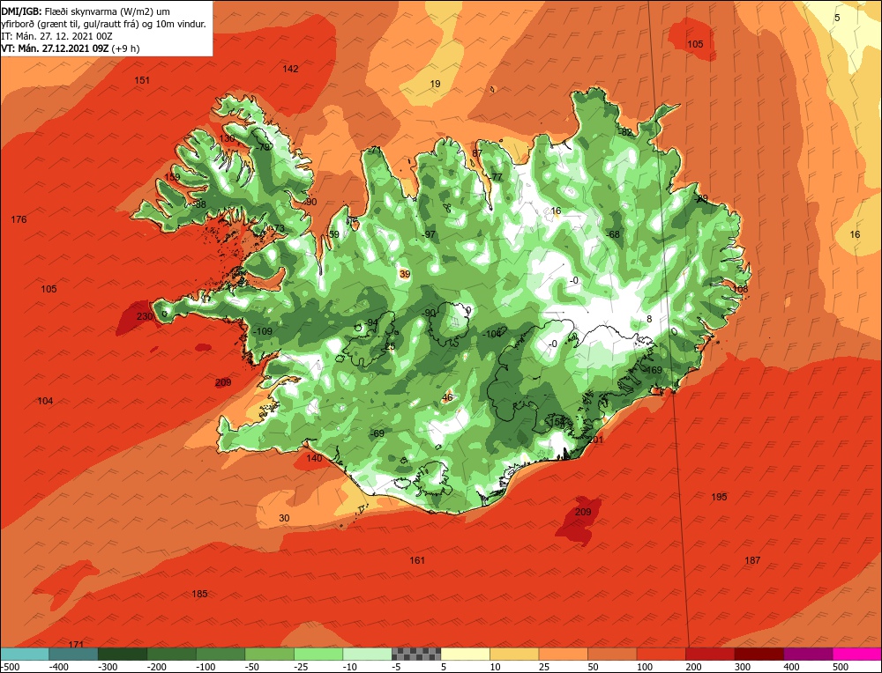Click the light green legend swatch between -25 and -10
This screenshot has height=673, width=882.
coord(318,654)
